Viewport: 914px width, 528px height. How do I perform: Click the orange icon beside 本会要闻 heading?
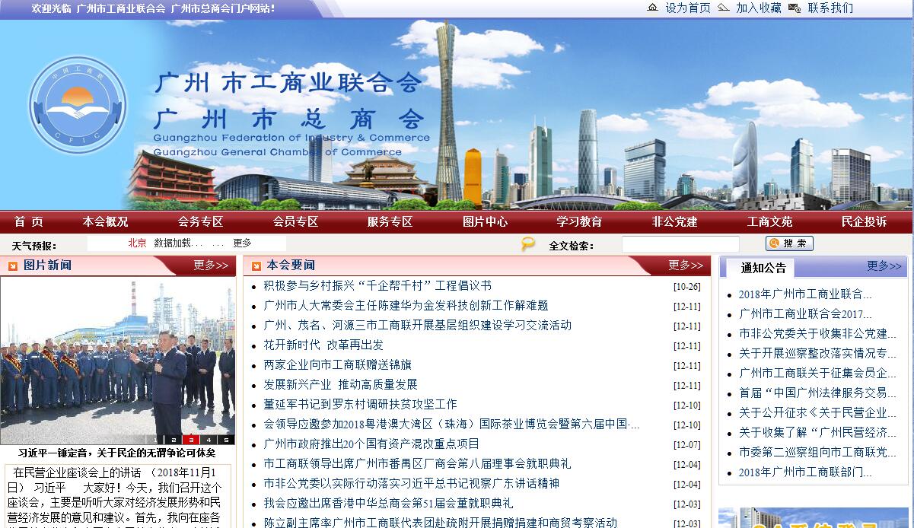pos(256,266)
